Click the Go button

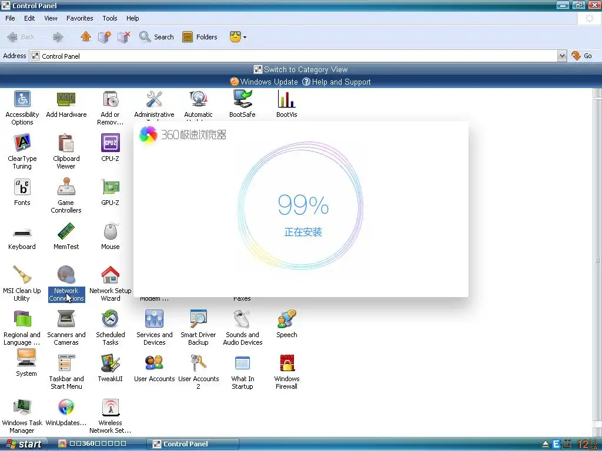point(581,56)
